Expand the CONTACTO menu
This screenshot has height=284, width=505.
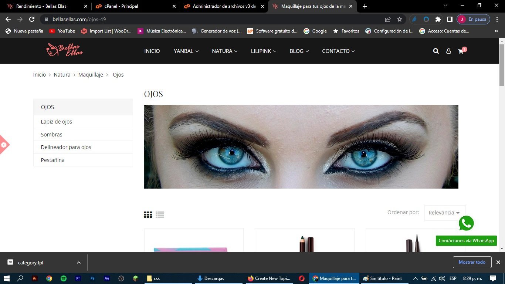point(338,51)
